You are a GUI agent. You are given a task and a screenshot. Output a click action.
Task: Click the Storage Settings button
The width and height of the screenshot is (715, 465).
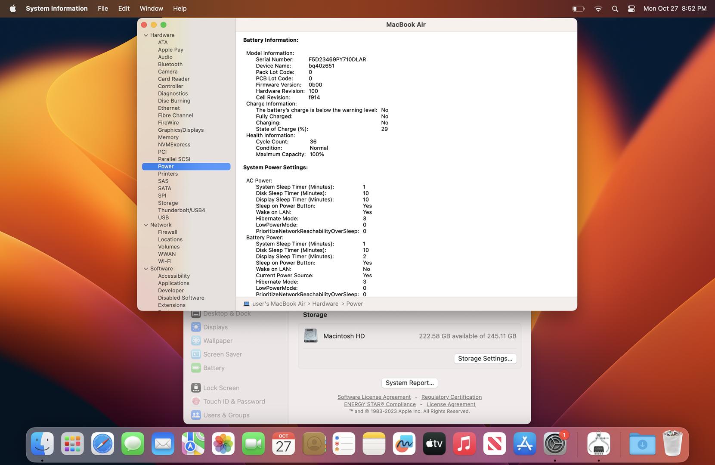[485, 359]
